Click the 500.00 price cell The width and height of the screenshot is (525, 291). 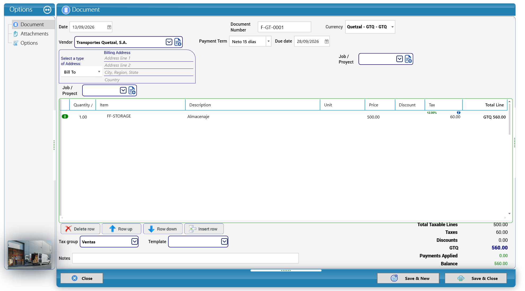pos(373,117)
